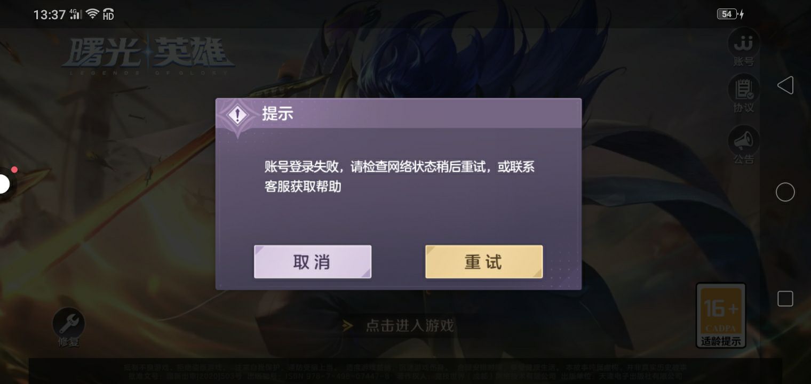Click the exclamation warning icon in dialog header
The width and height of the screenshot is (811, 384).
point(238,115)
